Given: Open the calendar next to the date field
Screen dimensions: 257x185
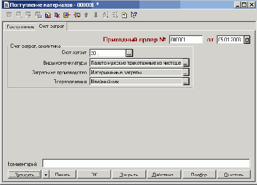Looking at the screenshot, I should tap(247, 39).
